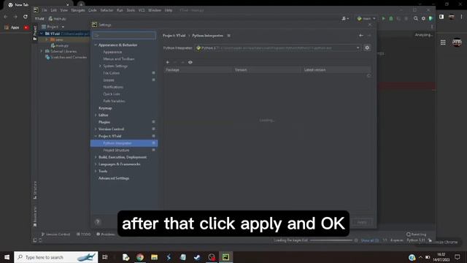Viewport: 467px width, 263px height.
Task: Open the Code menu in PyCharm
Action: [93, 10]
